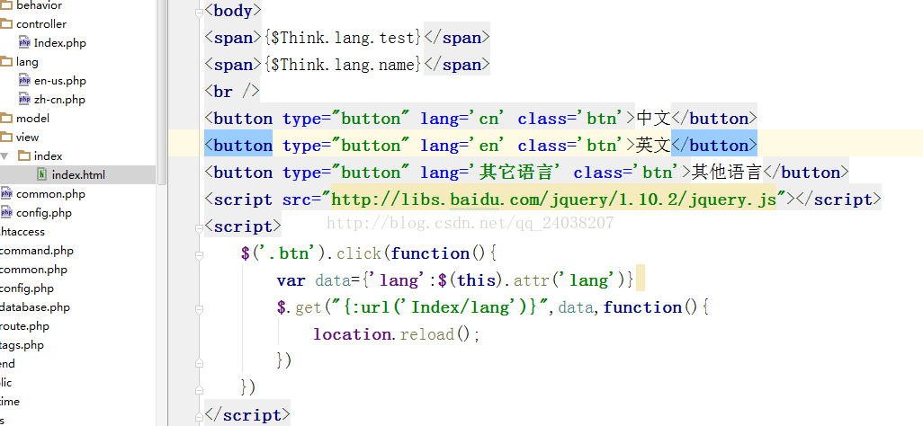Click the 英文 button label text in the code
The width and height of the screenshot is (923, 426).
coord(653,146)
